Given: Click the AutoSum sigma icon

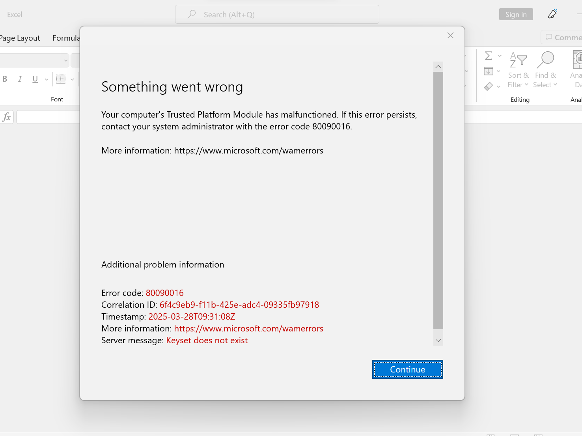Looking at the screenshot, I should tap(488, 56).
